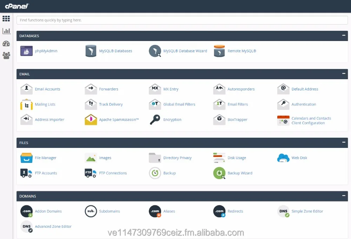Click the Advanced Zone Editor DNS icon
Viewport: 351px width, 239px height.
26,226
